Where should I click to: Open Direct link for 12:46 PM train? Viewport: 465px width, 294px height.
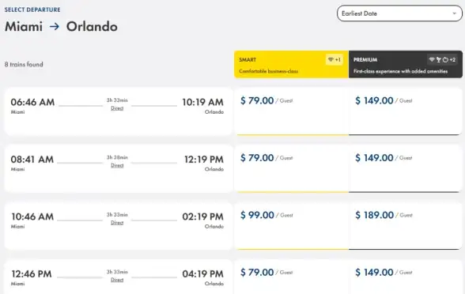click(117, 280)
